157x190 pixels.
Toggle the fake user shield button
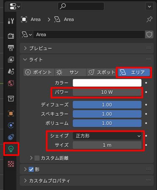(149, 35)
